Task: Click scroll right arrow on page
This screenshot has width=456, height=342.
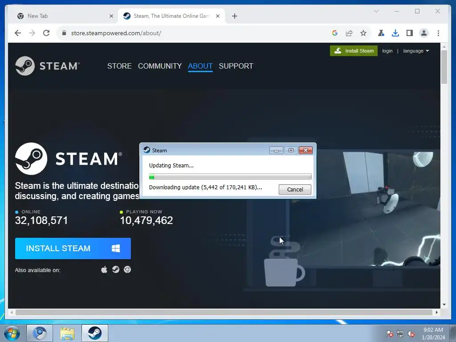Action: coord(436,312)
